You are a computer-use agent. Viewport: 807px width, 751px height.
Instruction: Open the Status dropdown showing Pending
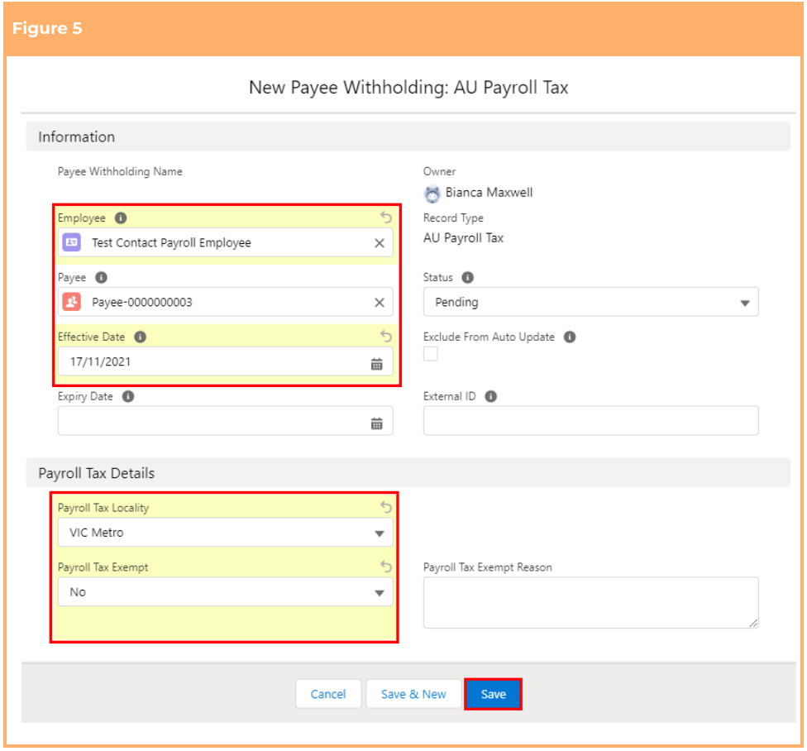(x=591, y=302)
